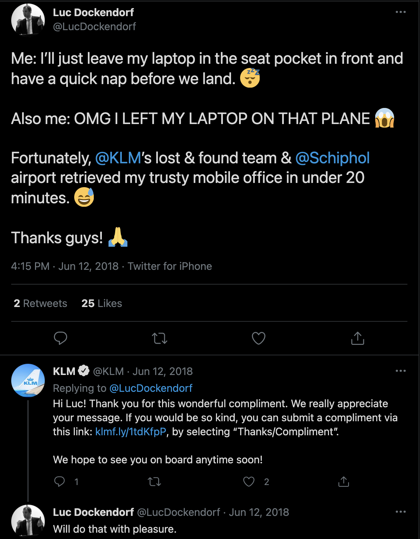Open the Twitter for iPhone source link
The height and width of the screenshot is (539, 420).
(x=170, y=266)
